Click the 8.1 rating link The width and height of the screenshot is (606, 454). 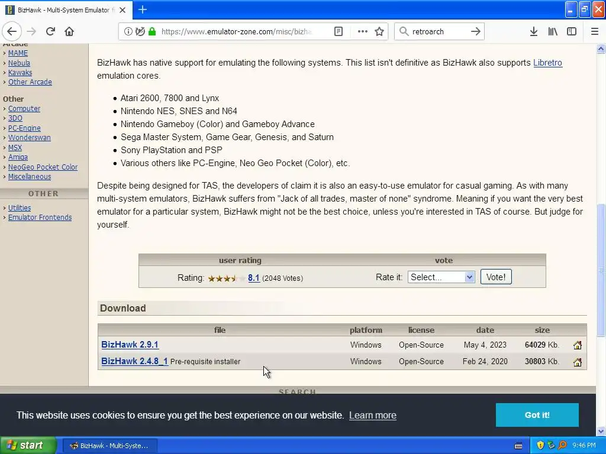[x=253, y=278]
